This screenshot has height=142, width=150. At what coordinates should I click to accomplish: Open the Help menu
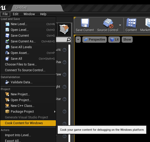pos(43,14)
